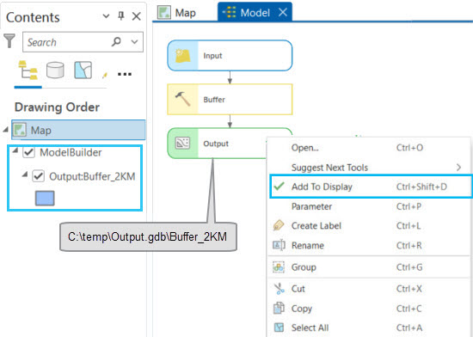Select the Output:Buffer_2KM layer name
Image resolution: width=473 pixels, height=337 pixels.
pyautogui.click(x=92, y=176)
